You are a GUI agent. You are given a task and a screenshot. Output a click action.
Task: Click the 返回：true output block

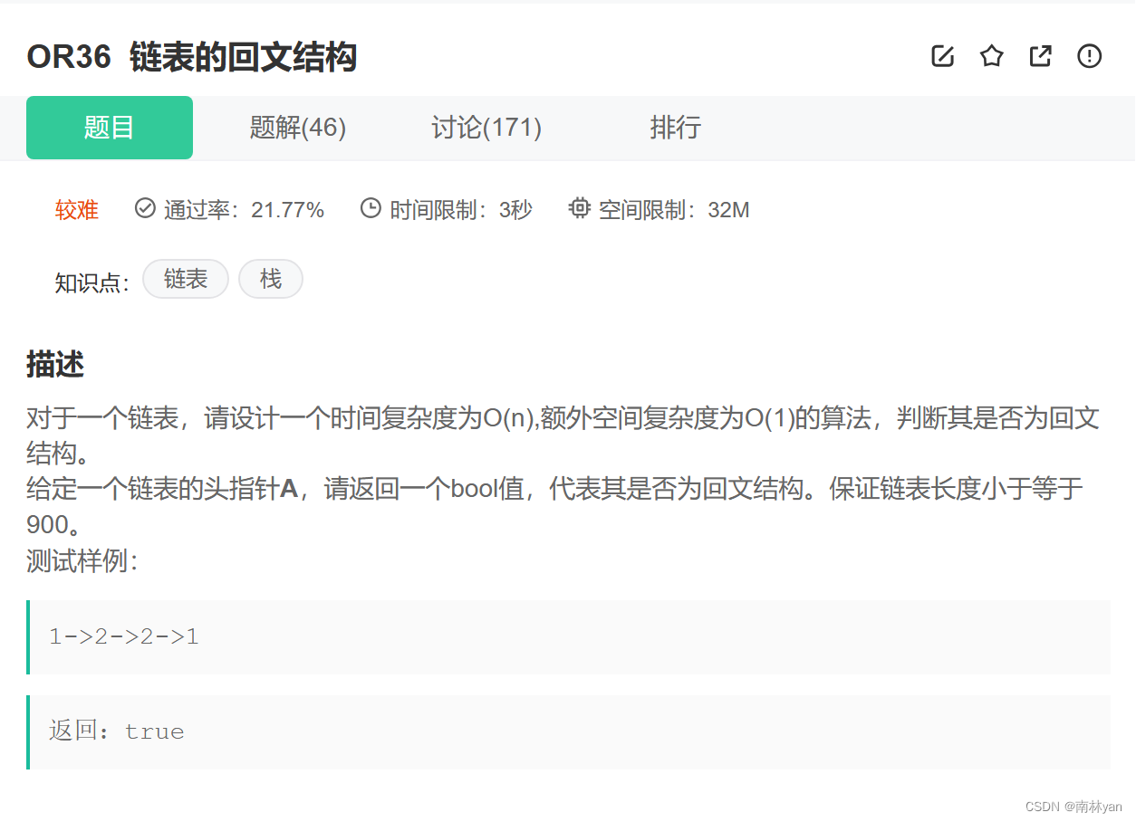point(116,731)
